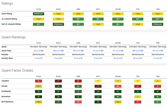The image size is (167, 107).
Task: Select AMD's BUY SA Analysts Rating badge
Action: 78,19
